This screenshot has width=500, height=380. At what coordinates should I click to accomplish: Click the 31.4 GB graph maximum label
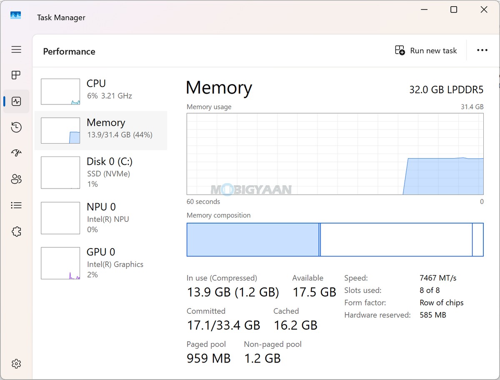pos(472,107)
